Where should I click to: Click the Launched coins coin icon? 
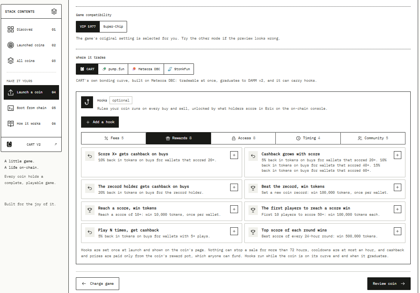(x=10, y=45)
